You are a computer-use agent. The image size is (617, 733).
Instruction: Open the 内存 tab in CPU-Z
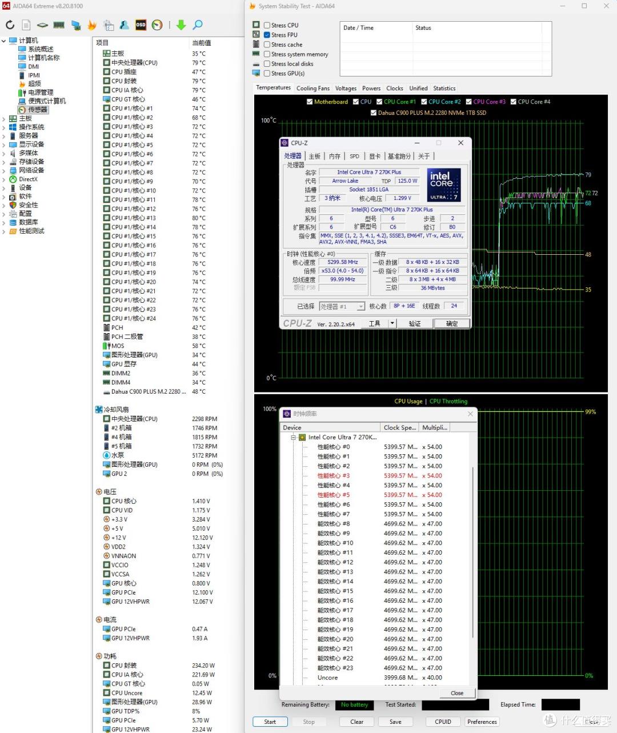tap(335, 156)
